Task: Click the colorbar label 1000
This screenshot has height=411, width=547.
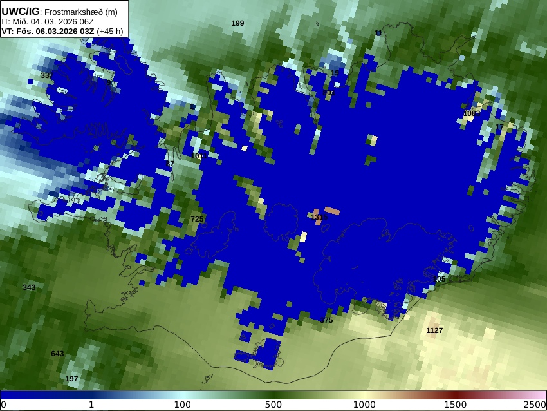Action: point(364,405)
